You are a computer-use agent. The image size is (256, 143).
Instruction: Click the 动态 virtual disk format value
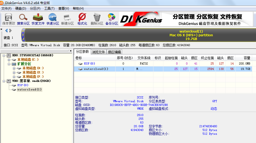click(x=214, y=109)
